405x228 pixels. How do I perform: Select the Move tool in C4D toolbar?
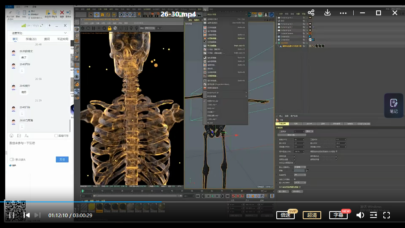97,15
